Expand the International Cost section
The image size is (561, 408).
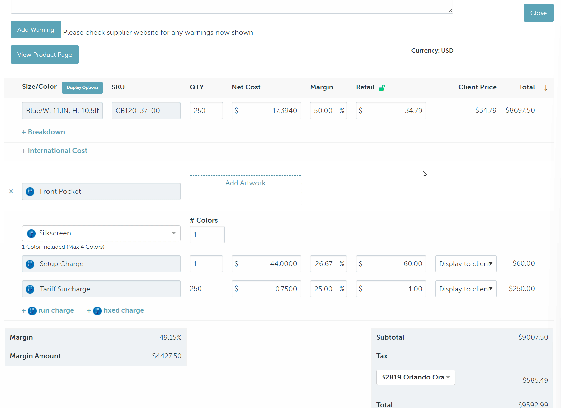tap(54, 151)
